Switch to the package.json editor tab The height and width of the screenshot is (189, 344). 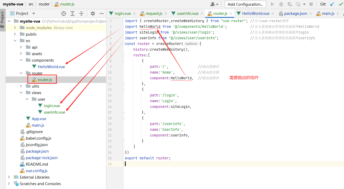pos(295,14)
